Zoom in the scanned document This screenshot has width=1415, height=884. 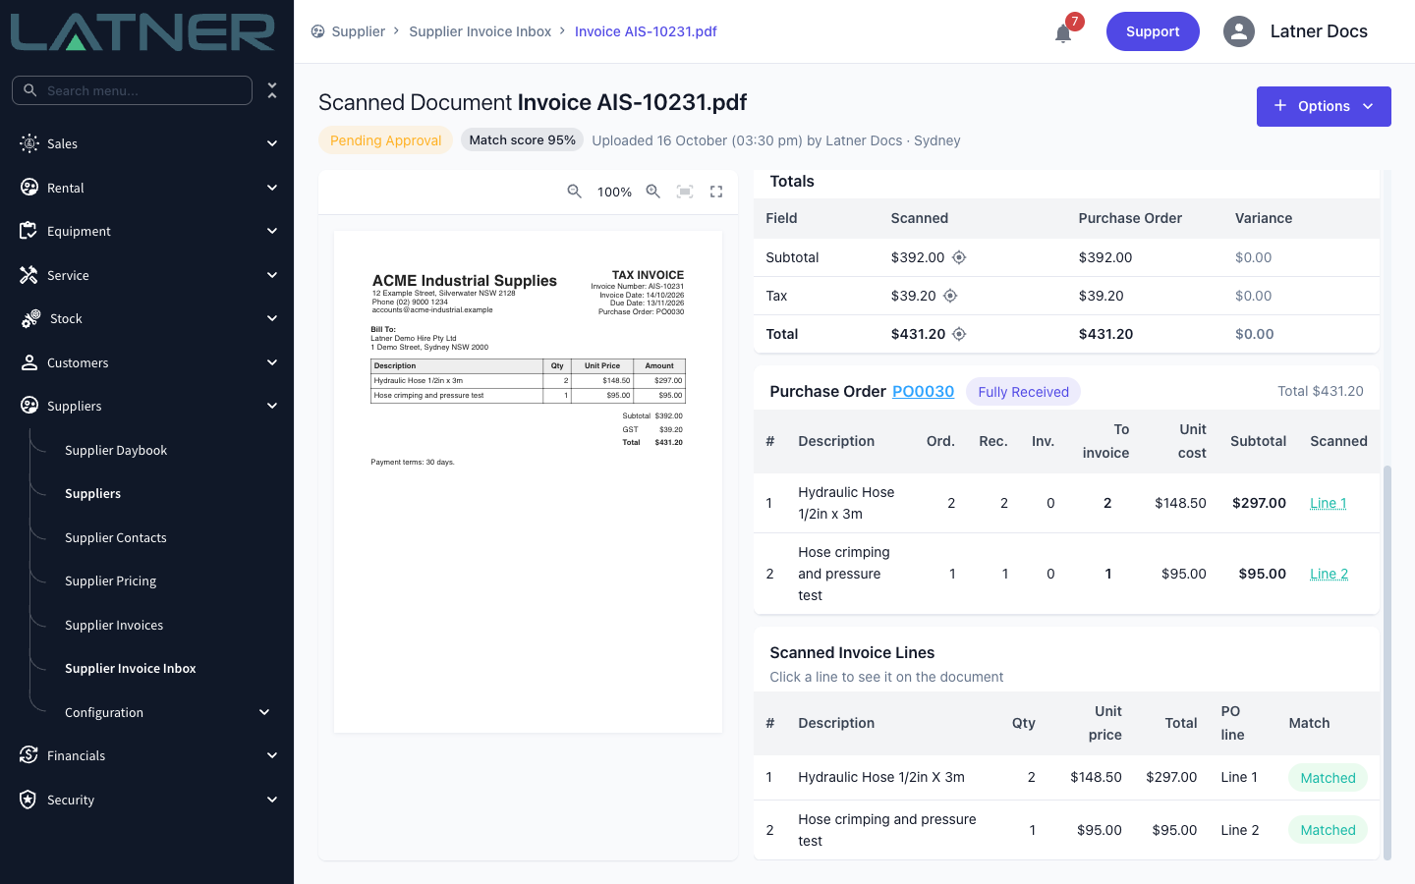point(653,192)
